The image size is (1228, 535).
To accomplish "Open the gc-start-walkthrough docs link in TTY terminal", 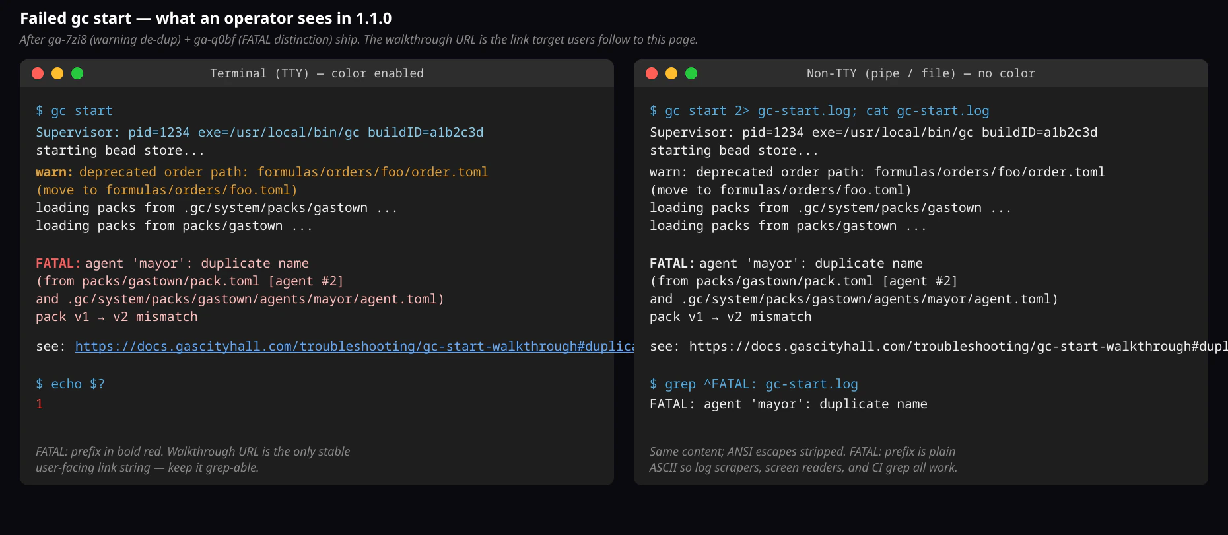I will [x=355, y=347].
